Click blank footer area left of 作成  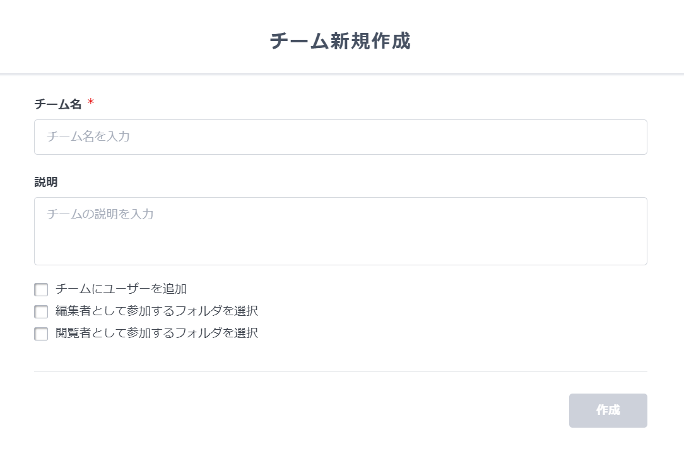click(284, 411)
